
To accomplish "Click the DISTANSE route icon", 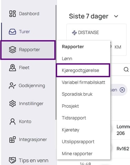I will (x=74, y=33).
